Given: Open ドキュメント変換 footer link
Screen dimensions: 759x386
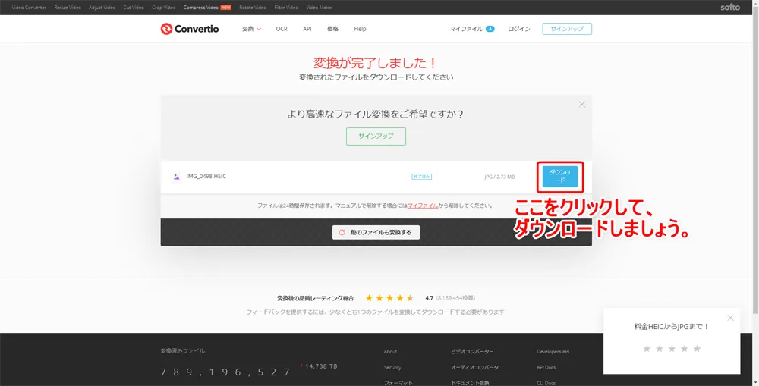Looking at the screenshot, I should point(470,383).
